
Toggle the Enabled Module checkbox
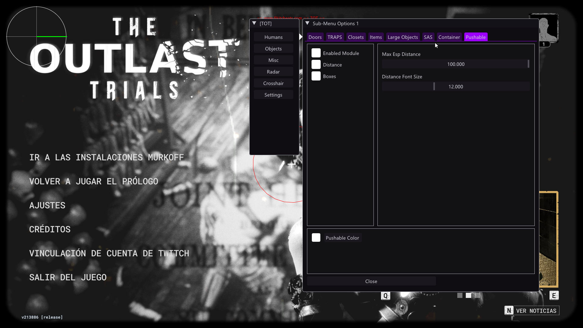coord(316,53)
